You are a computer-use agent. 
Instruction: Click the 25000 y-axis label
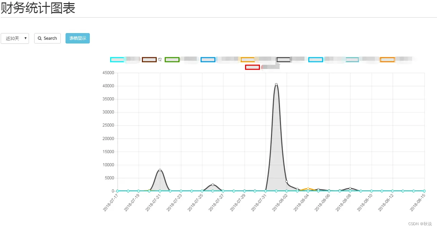click(108, 125)
